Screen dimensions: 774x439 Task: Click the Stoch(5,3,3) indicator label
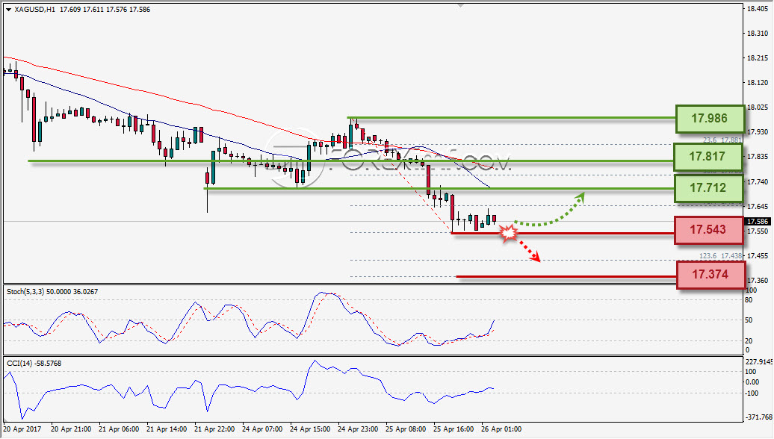tap(52, 291)
